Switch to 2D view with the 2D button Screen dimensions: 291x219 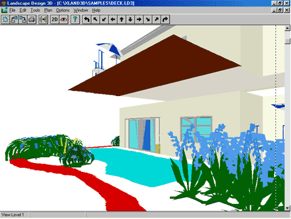55,19
